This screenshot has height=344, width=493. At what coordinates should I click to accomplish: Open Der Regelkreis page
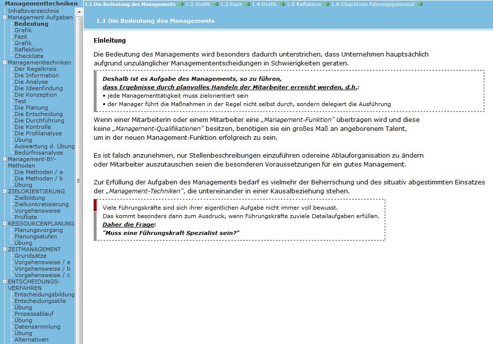click(36, 69)
